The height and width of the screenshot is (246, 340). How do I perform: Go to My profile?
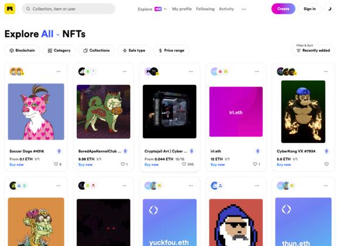[x=182, y=9]
